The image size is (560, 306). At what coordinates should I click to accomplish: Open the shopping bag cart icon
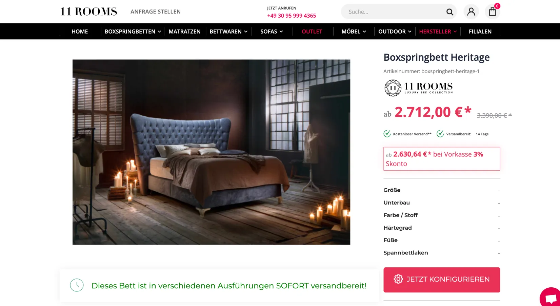[493, 12]
